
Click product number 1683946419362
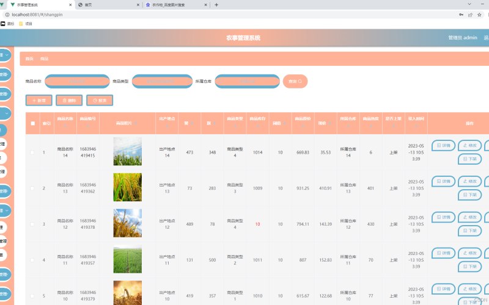coord(88,188)
